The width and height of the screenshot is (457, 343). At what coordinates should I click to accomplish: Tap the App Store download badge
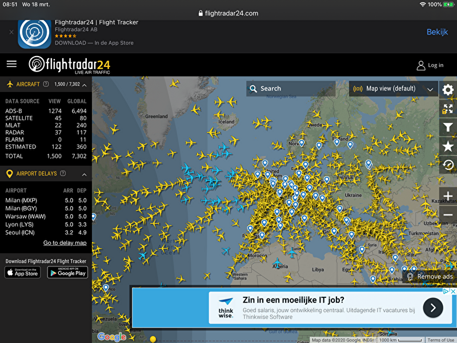[23, 273]
